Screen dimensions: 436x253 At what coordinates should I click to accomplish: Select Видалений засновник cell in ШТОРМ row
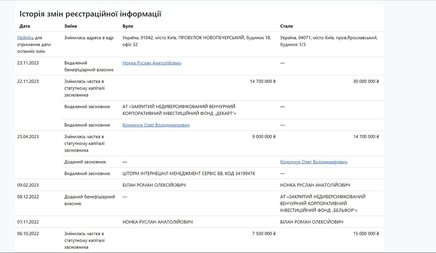tap(87, 173)
